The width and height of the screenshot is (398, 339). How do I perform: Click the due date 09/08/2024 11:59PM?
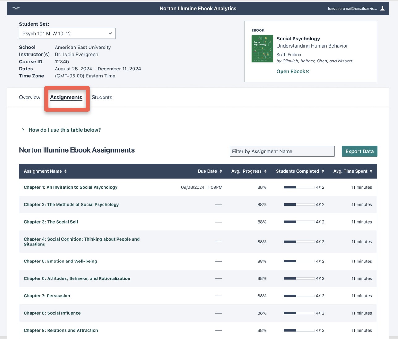(x=202, y=187)
